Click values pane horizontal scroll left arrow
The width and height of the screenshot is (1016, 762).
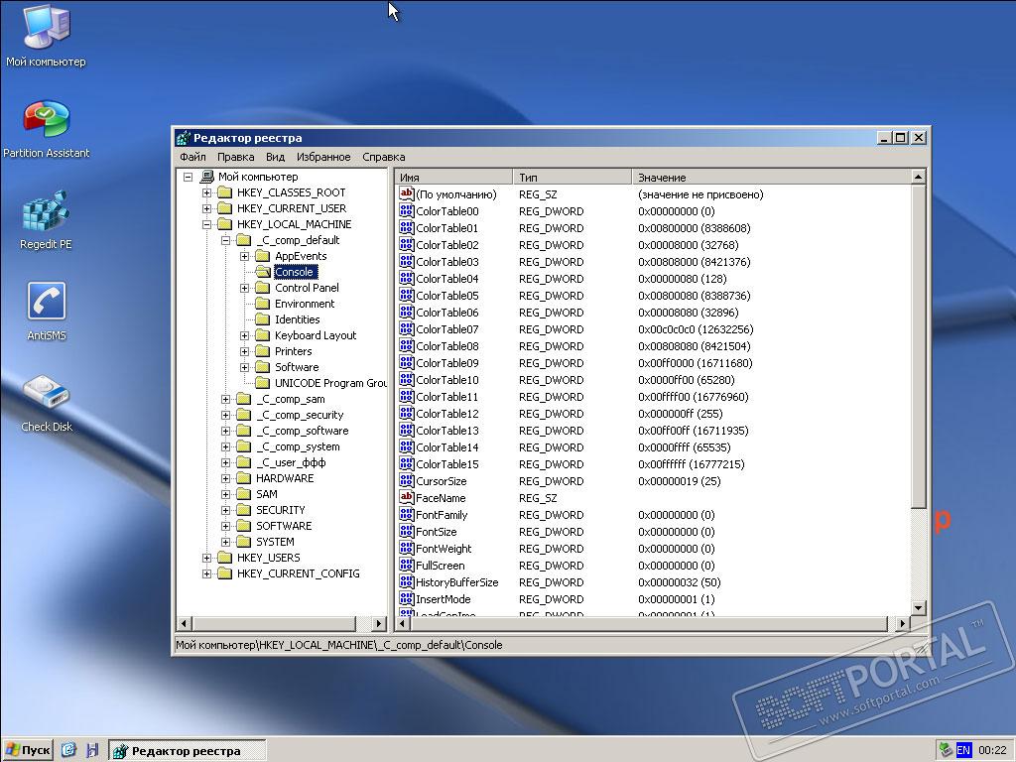[403, 623]
